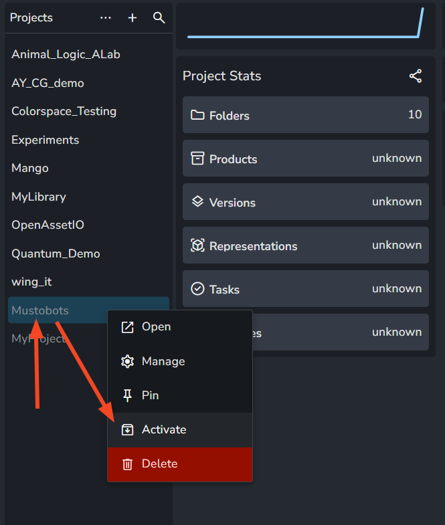Click the Representations cube icon

197,245
